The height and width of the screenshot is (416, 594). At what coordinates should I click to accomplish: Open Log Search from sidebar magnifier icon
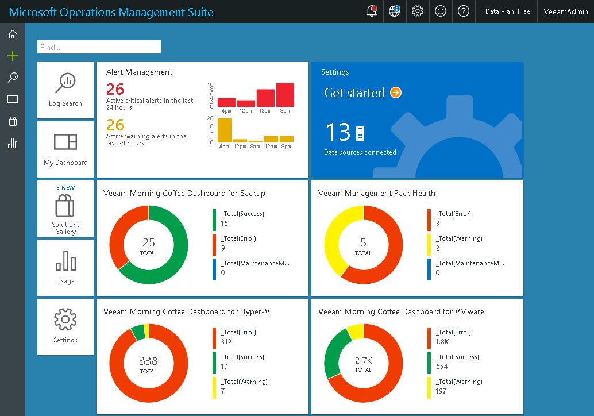pos(13,78)
